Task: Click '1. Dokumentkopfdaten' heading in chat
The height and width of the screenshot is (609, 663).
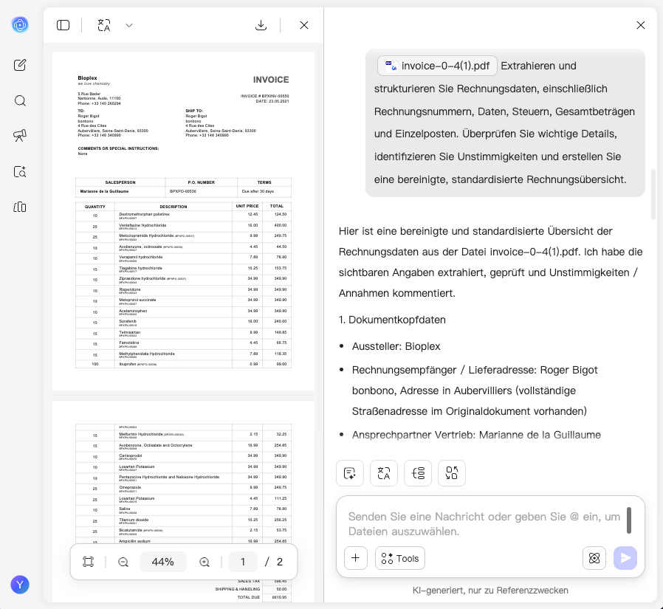Action: click(x=392, y=320)
